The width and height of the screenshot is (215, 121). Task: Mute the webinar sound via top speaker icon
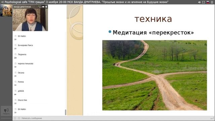(199, 2)
